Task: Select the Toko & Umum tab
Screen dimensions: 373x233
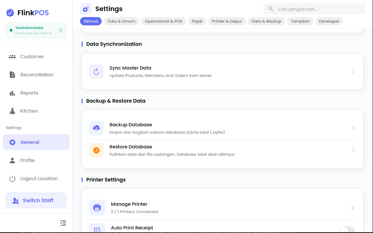Action: point(121,21)
